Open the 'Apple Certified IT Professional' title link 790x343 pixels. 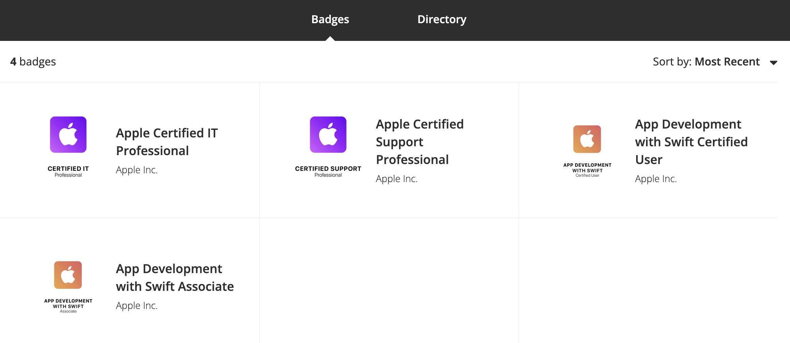tap(167, 142)
